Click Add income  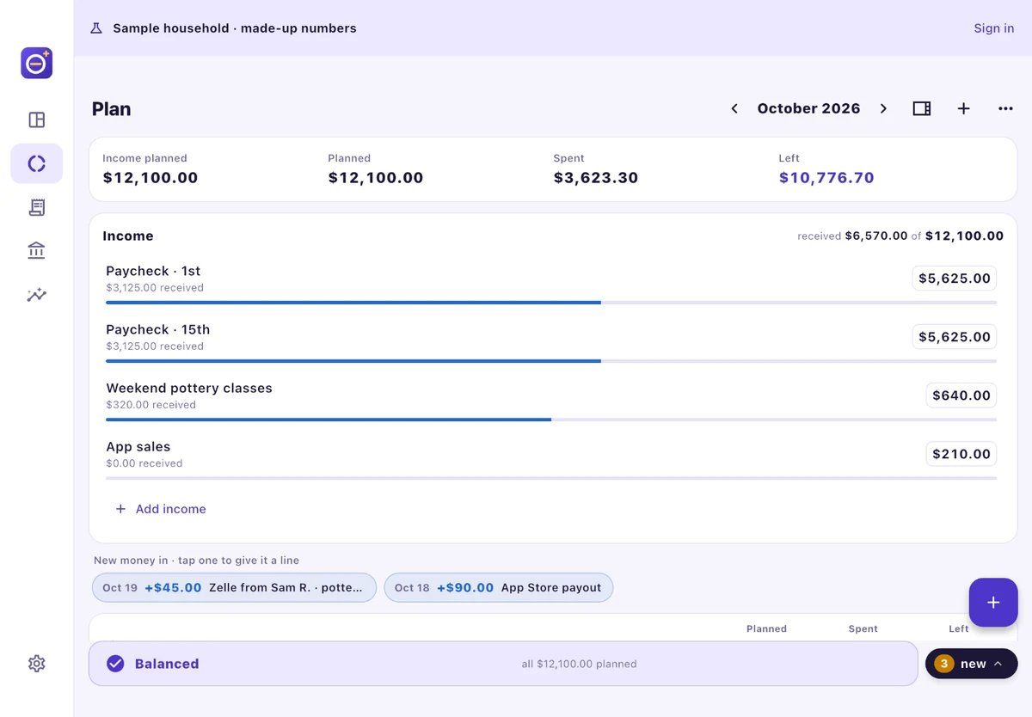pyautogui.click(x=161, y=509)
